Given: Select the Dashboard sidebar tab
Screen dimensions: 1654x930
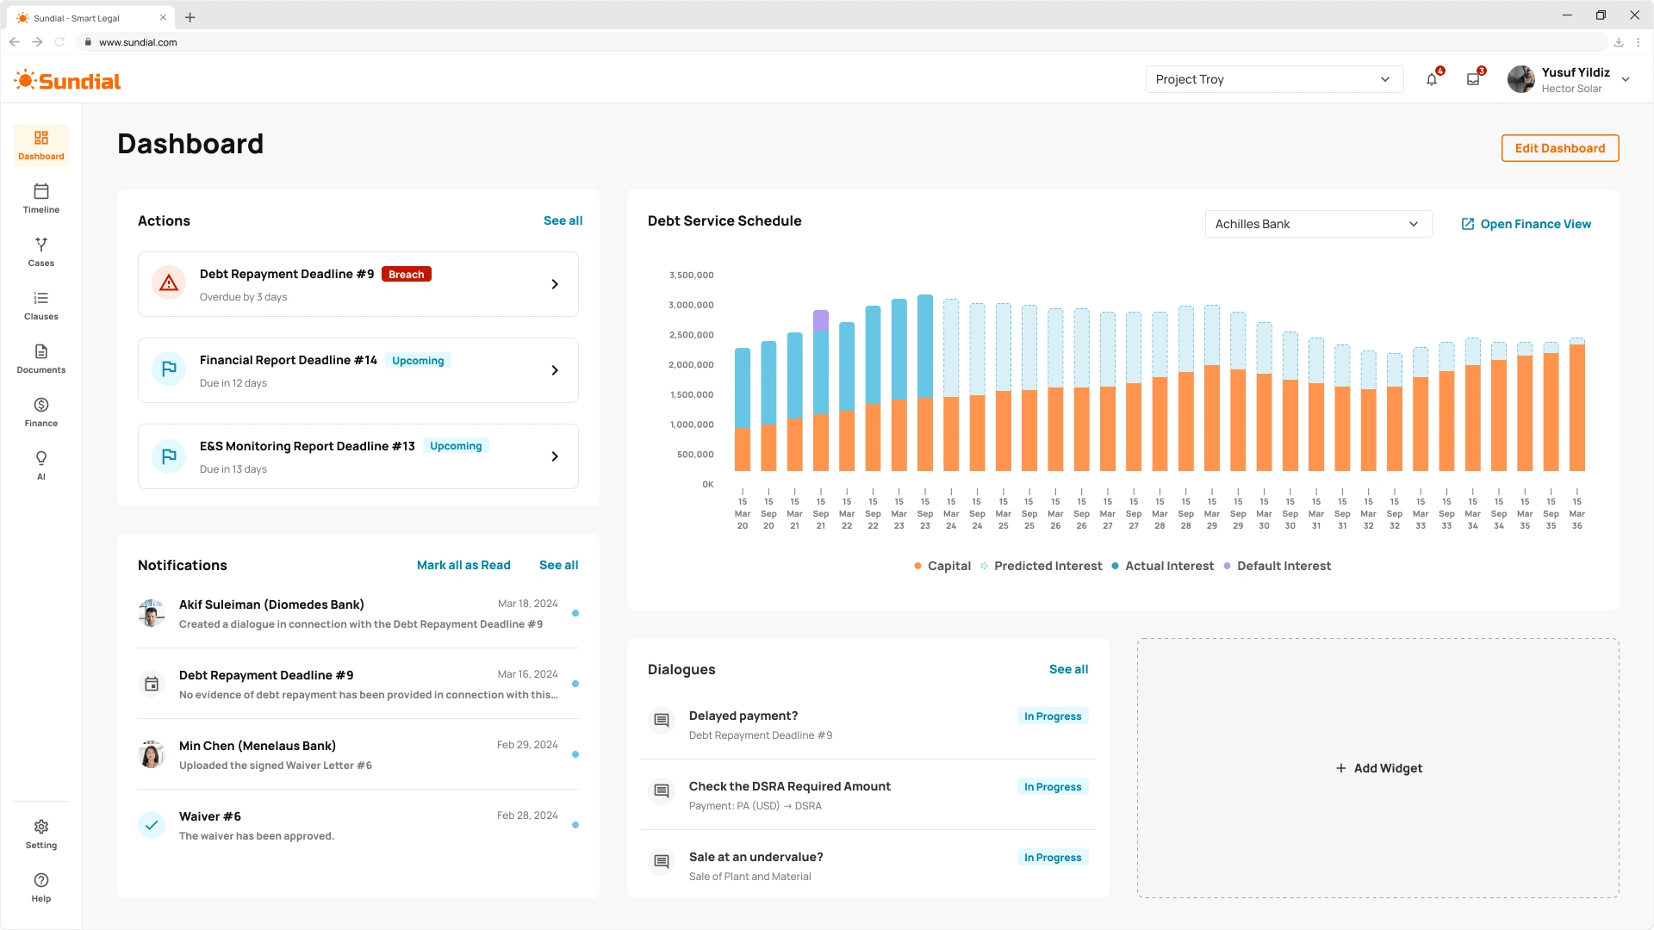Looking at the screenshot, I should tap(40, 145).
